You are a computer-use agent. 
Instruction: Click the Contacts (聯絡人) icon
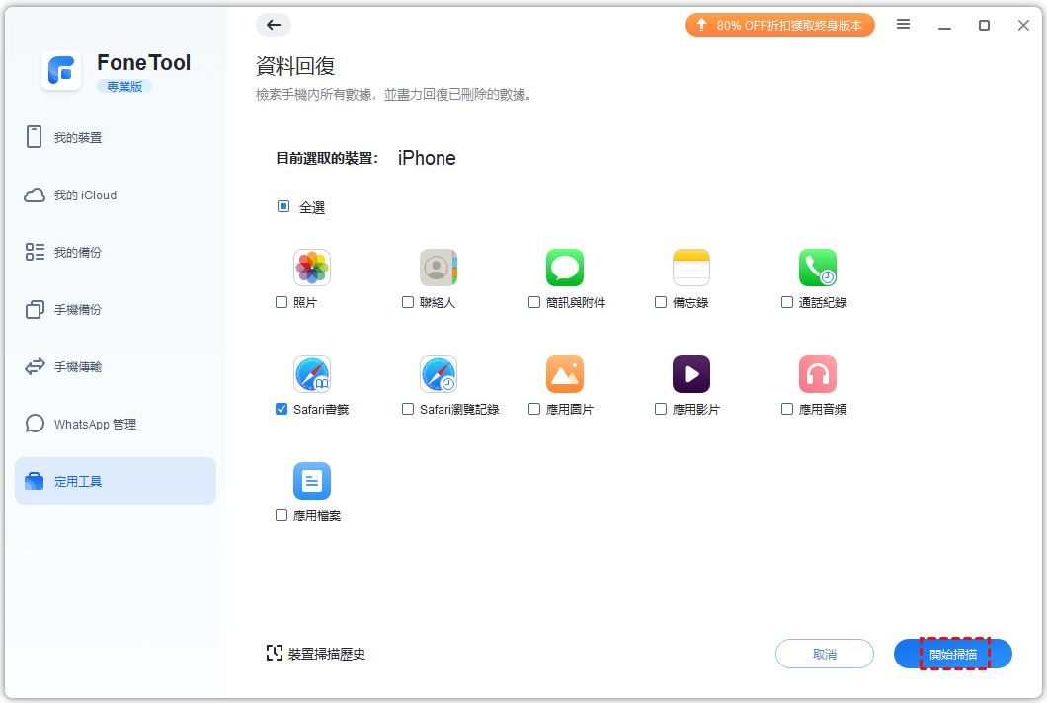pos(438,268)
